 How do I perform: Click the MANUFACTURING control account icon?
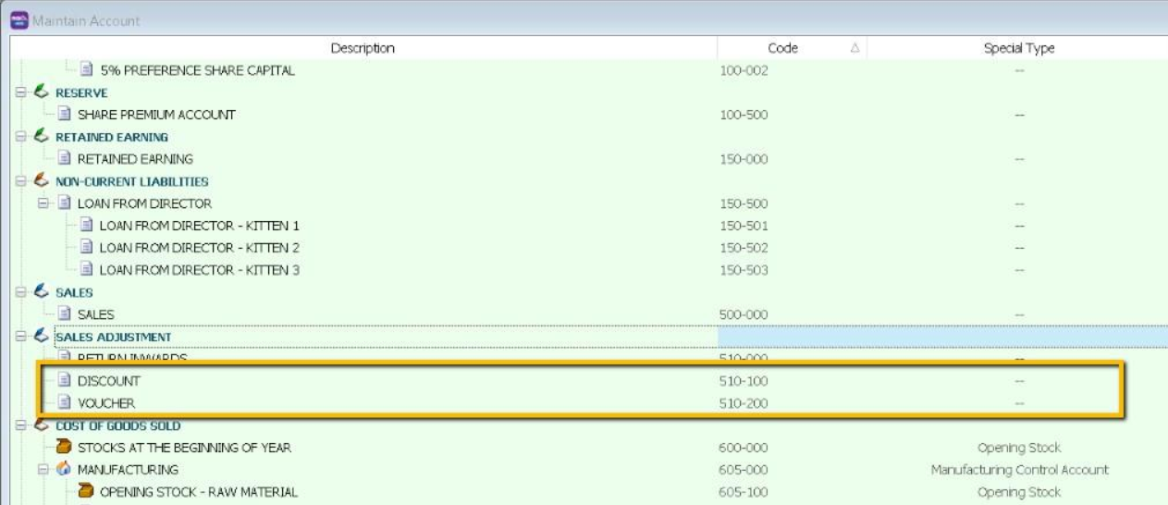[64, 470]
